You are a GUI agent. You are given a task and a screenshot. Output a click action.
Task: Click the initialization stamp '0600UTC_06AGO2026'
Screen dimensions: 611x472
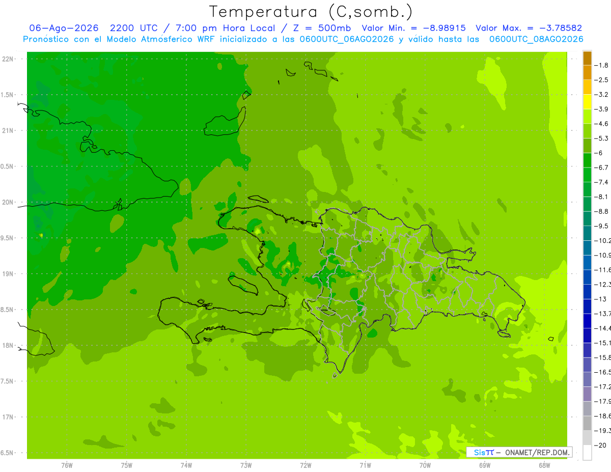pos(347,39)
